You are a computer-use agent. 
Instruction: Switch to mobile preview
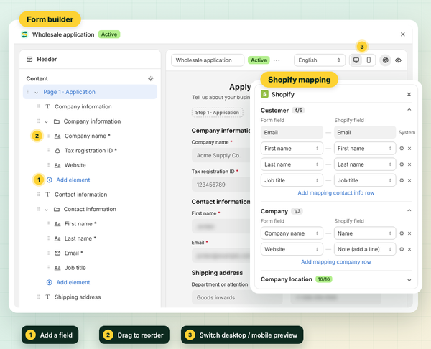(x=369, y=60)
